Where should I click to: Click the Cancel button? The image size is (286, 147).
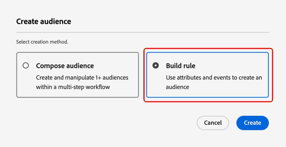213,123
